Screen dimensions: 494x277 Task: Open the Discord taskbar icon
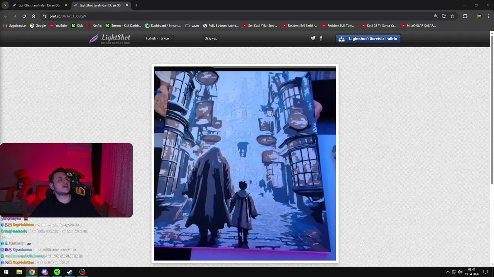(44, 272)
